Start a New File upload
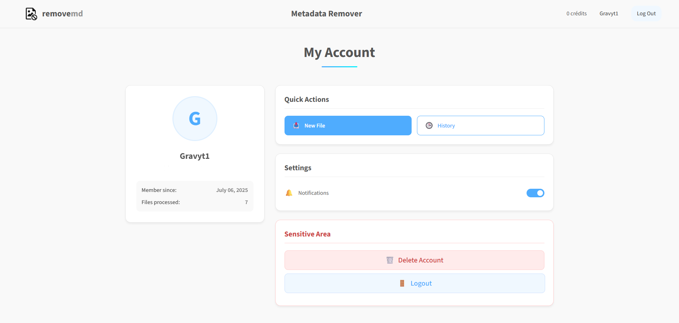Image resolution: width=679 pixels, height=323 pixels. pos(348,125)
